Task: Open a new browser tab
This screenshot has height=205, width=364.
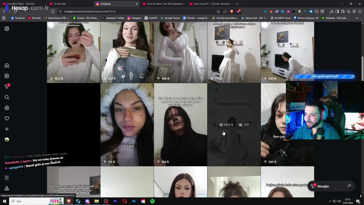Action: [x=237, y=4]
